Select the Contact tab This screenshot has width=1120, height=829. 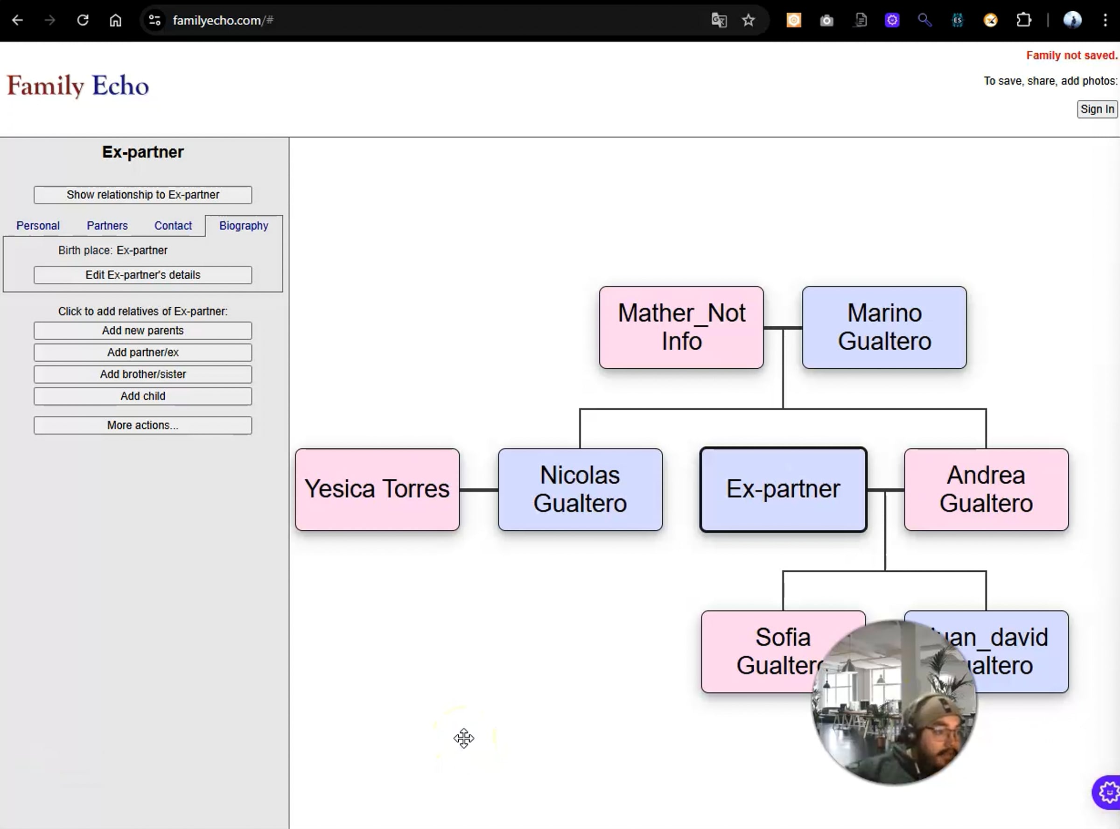(x=173, y=226)
